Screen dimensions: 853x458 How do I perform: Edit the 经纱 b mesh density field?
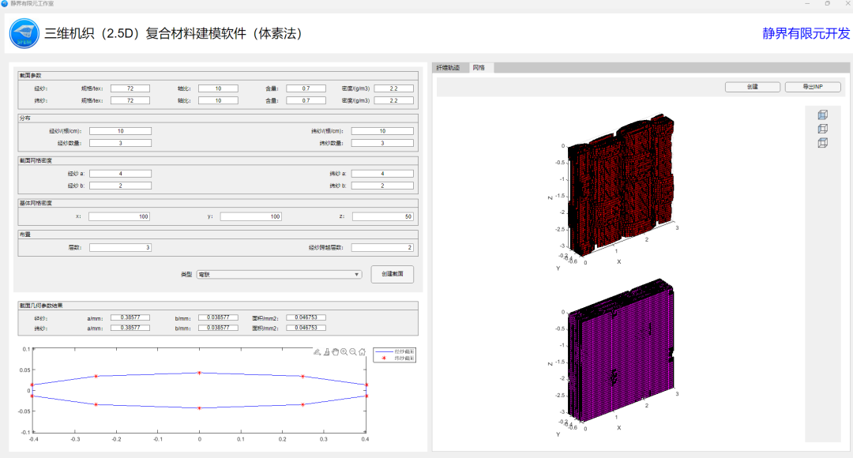120,186
